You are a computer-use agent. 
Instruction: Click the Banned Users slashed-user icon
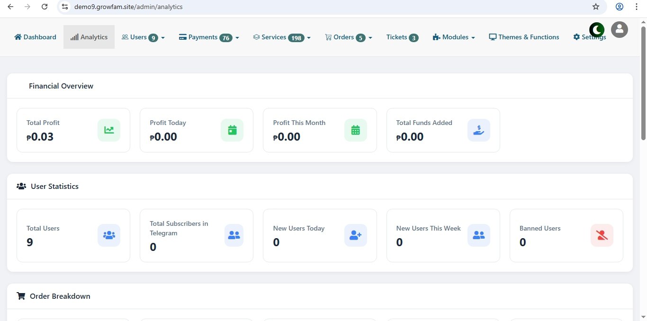click(x=602, y=235)
